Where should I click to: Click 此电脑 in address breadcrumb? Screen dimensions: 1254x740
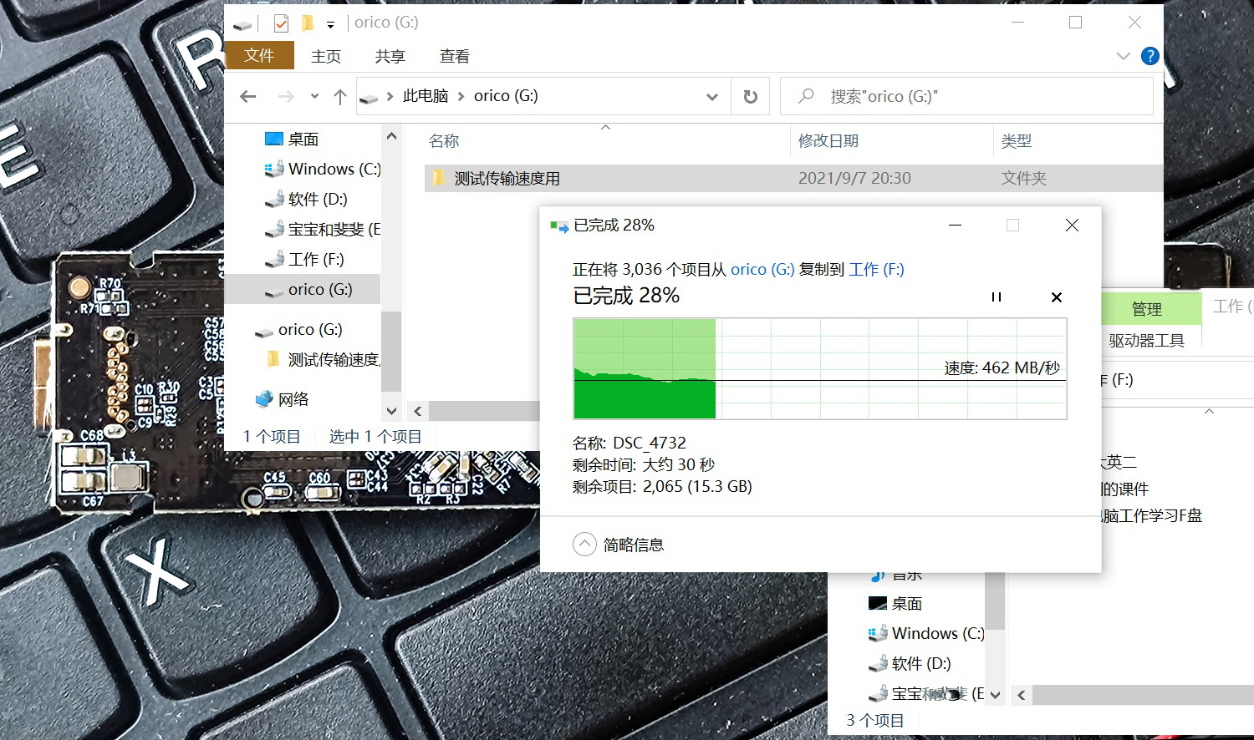(426, 96)
